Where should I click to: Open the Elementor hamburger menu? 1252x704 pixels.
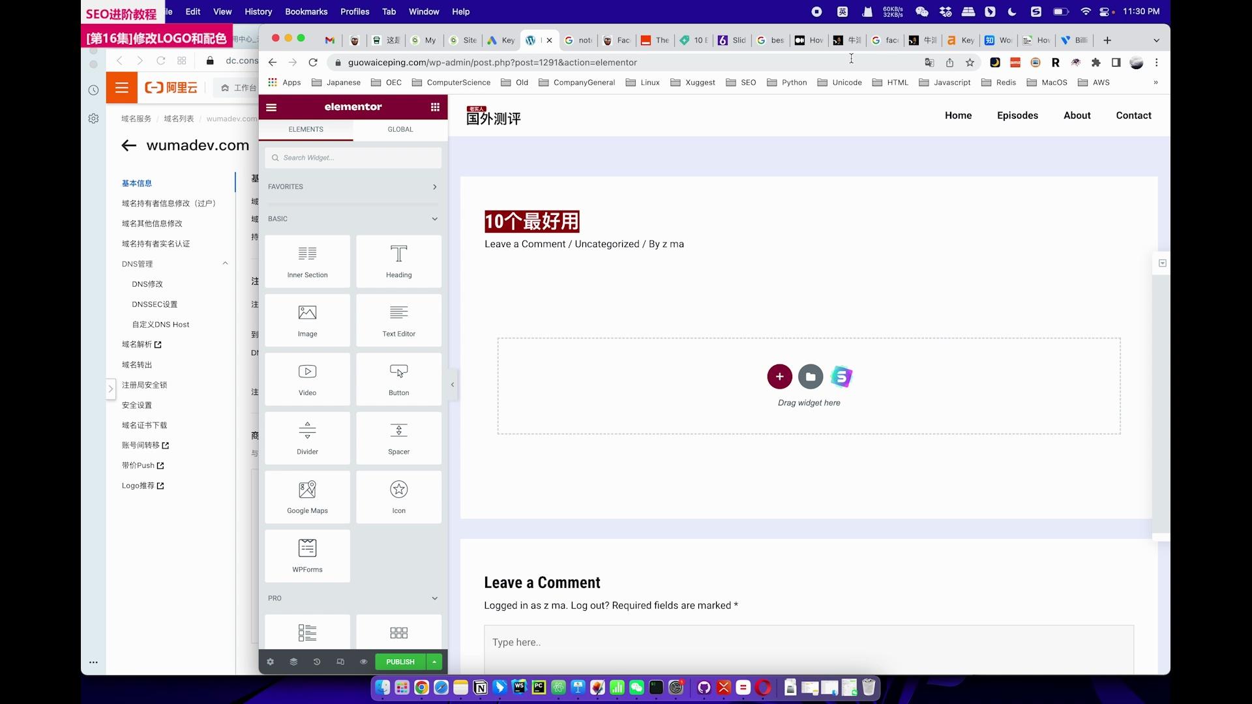[x=271, y=107]
